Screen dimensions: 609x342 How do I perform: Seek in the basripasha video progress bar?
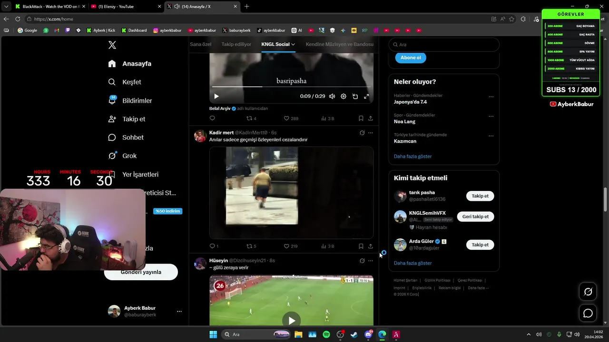click(x=291, y=86)
